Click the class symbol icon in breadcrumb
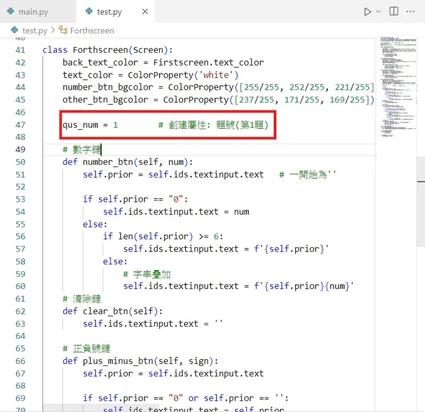 (63, 30)
